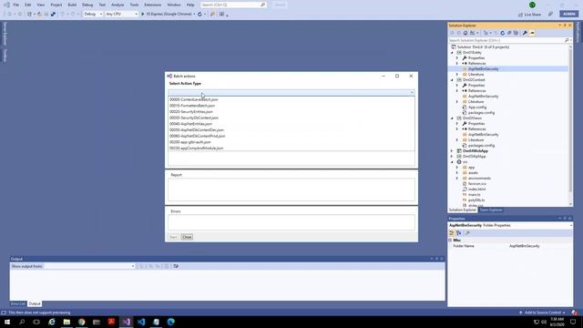Open the Select Action Type combo box
The width and height of the screenshot is (583, 328).
(x=291, y=93)
